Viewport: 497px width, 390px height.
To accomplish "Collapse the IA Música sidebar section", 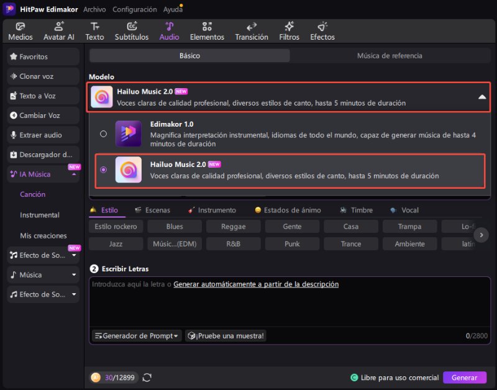I will click(75, 175).
